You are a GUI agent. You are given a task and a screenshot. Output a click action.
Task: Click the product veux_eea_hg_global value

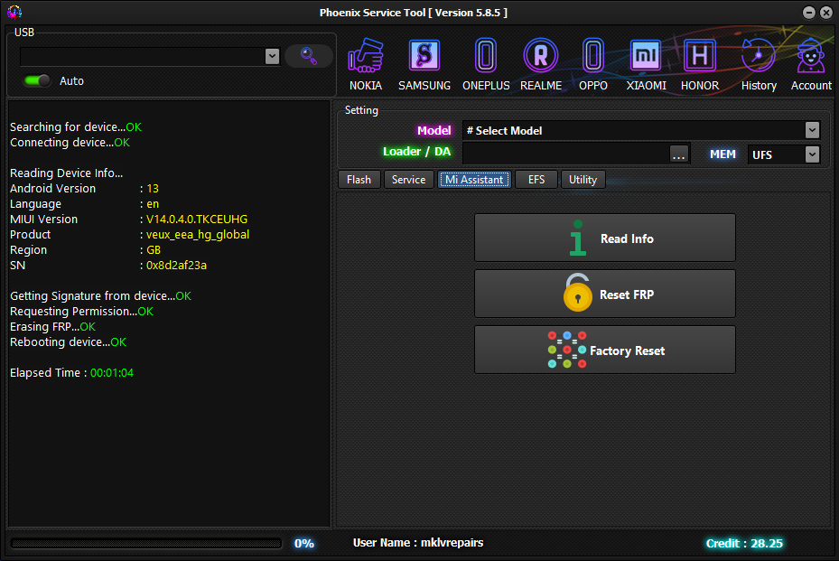click(x=198, y=235)
